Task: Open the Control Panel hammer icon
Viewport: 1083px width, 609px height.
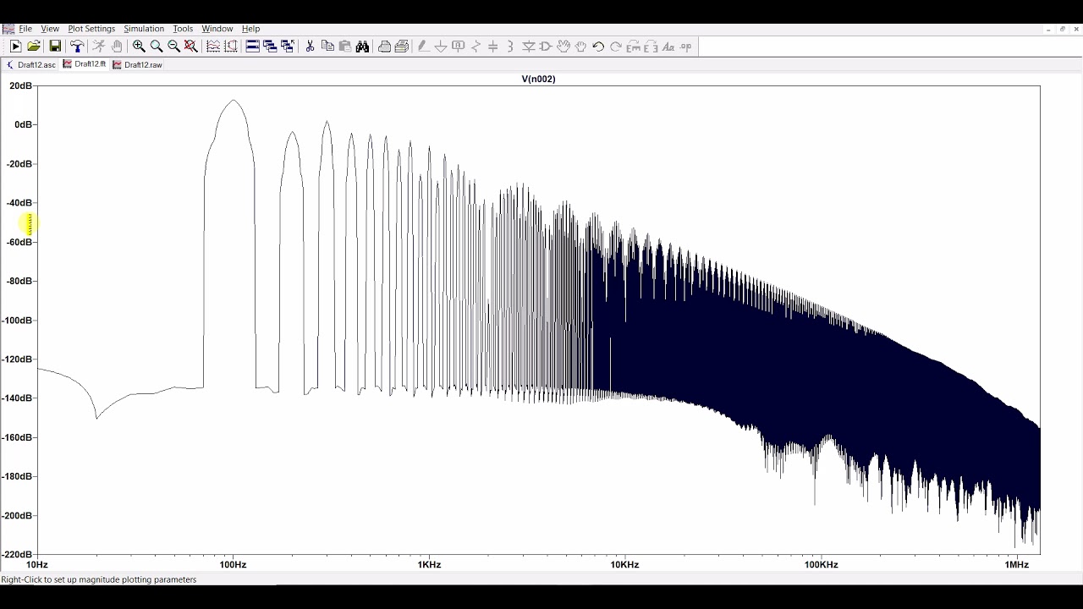Action: 77,47
